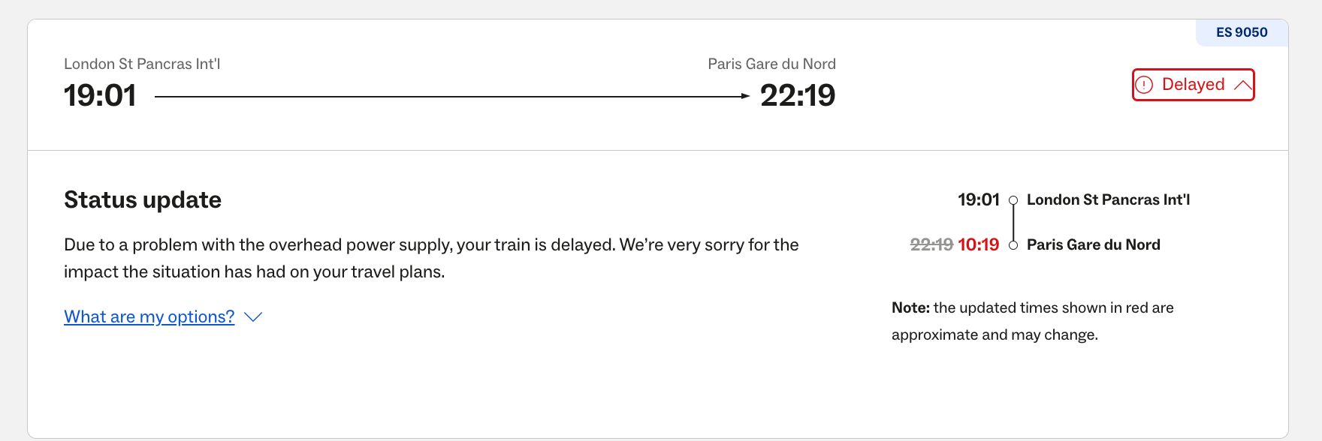This screenshot has width=1322, height=441.
Task: Click the red updated arrival time 10:19
Action: [978, 244]
